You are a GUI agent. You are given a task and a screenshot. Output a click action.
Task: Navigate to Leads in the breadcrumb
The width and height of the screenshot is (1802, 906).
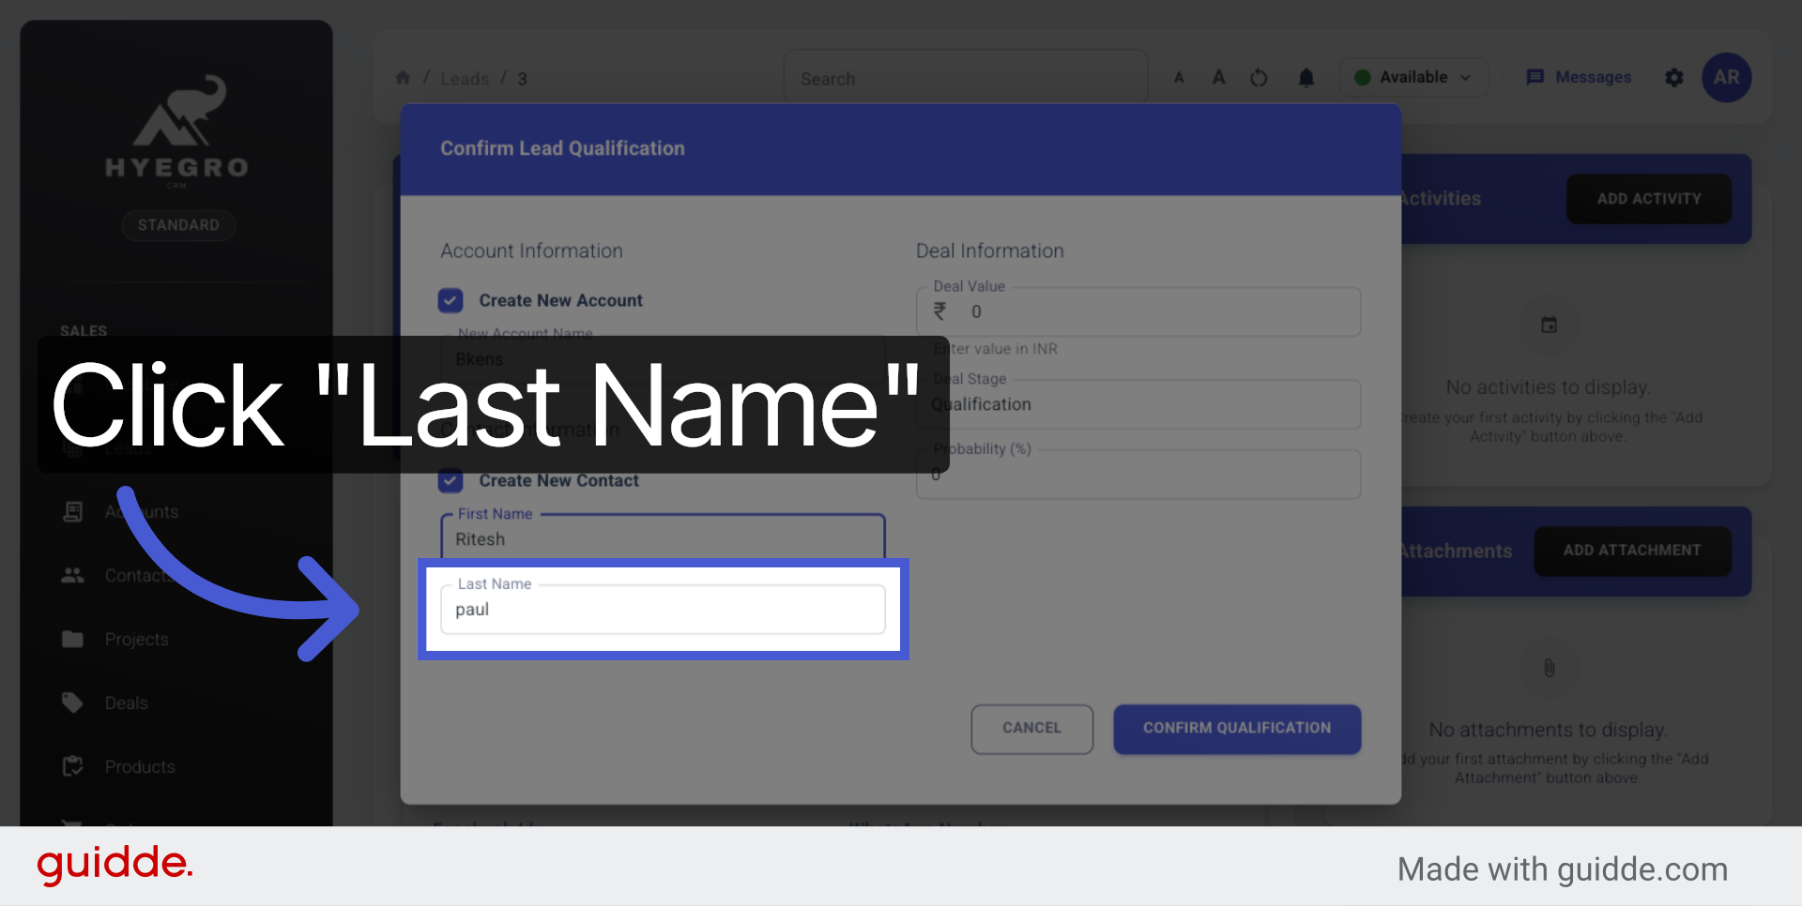(464, 79)
